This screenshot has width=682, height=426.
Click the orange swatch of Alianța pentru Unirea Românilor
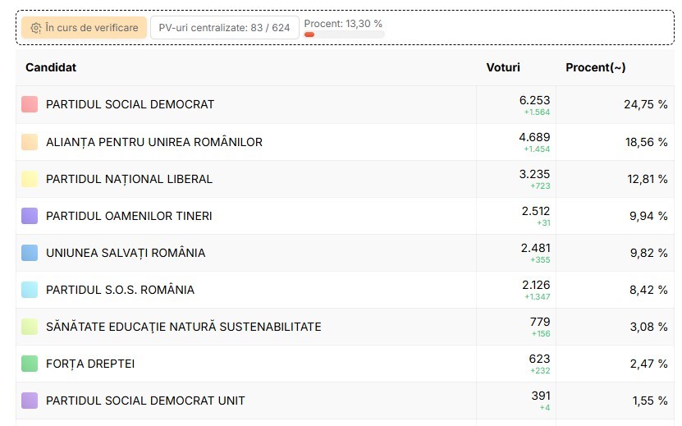[x=30, y=142]
